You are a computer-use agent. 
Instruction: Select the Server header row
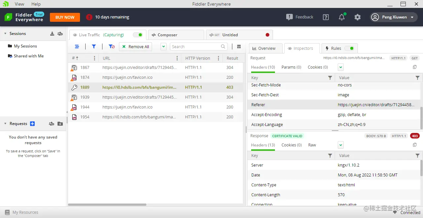point(334,165)
